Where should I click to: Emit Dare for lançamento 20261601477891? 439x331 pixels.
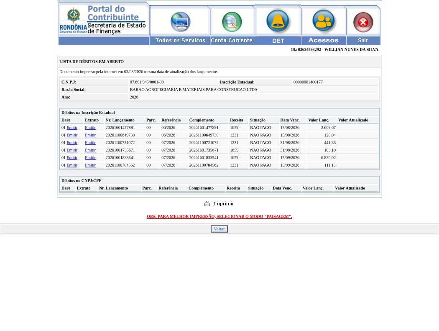(72, 127)
